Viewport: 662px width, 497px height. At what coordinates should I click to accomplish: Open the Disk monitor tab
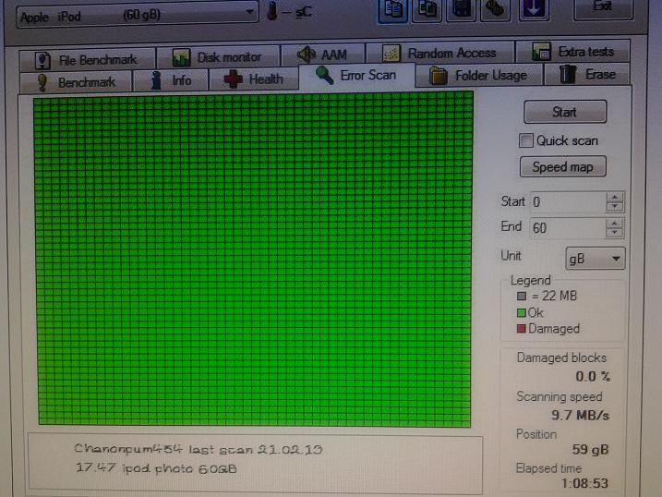click(217, 57)
